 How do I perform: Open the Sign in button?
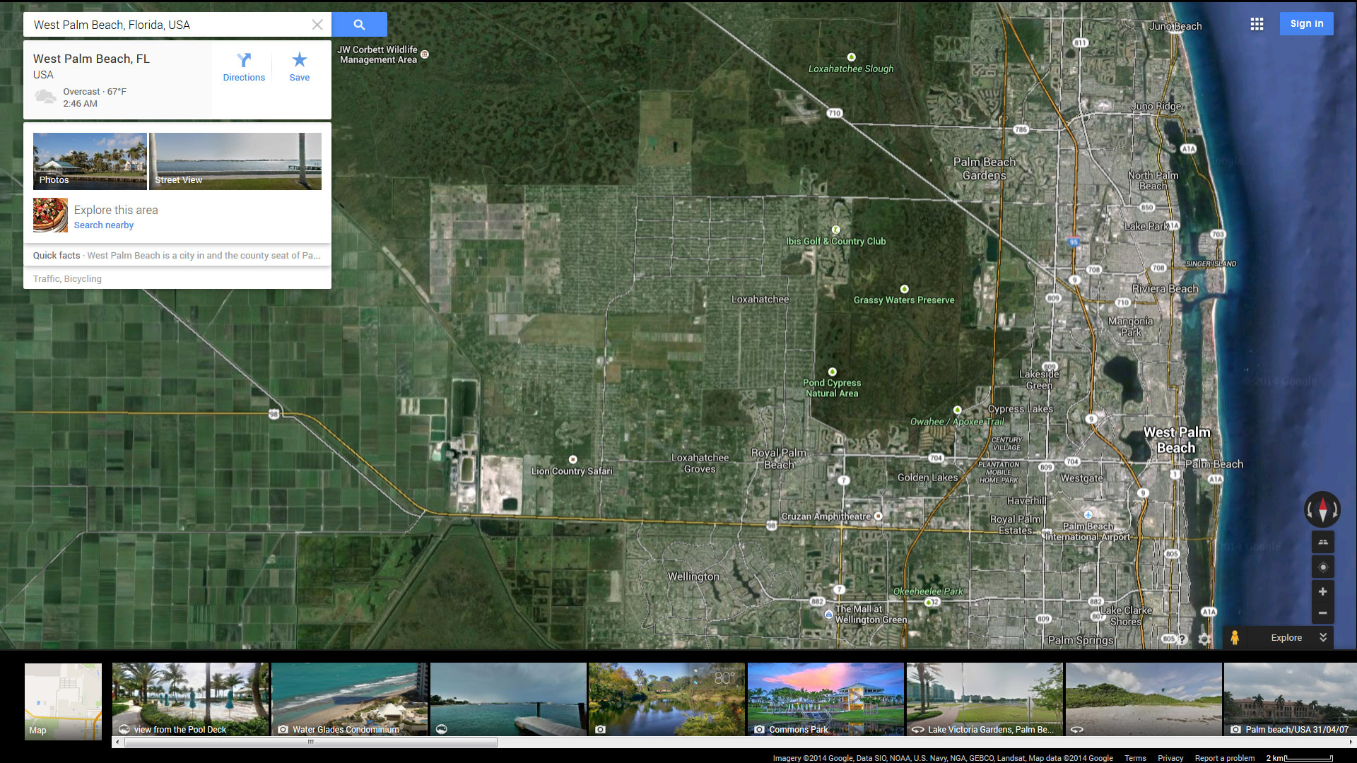pos(1305,23)
